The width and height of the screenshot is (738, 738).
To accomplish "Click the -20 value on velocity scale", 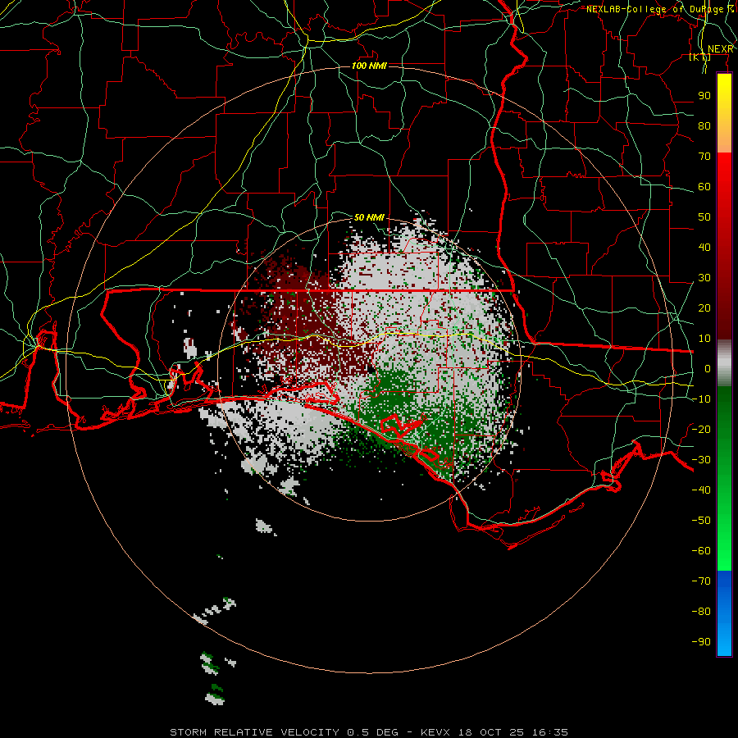I will 701,430.
